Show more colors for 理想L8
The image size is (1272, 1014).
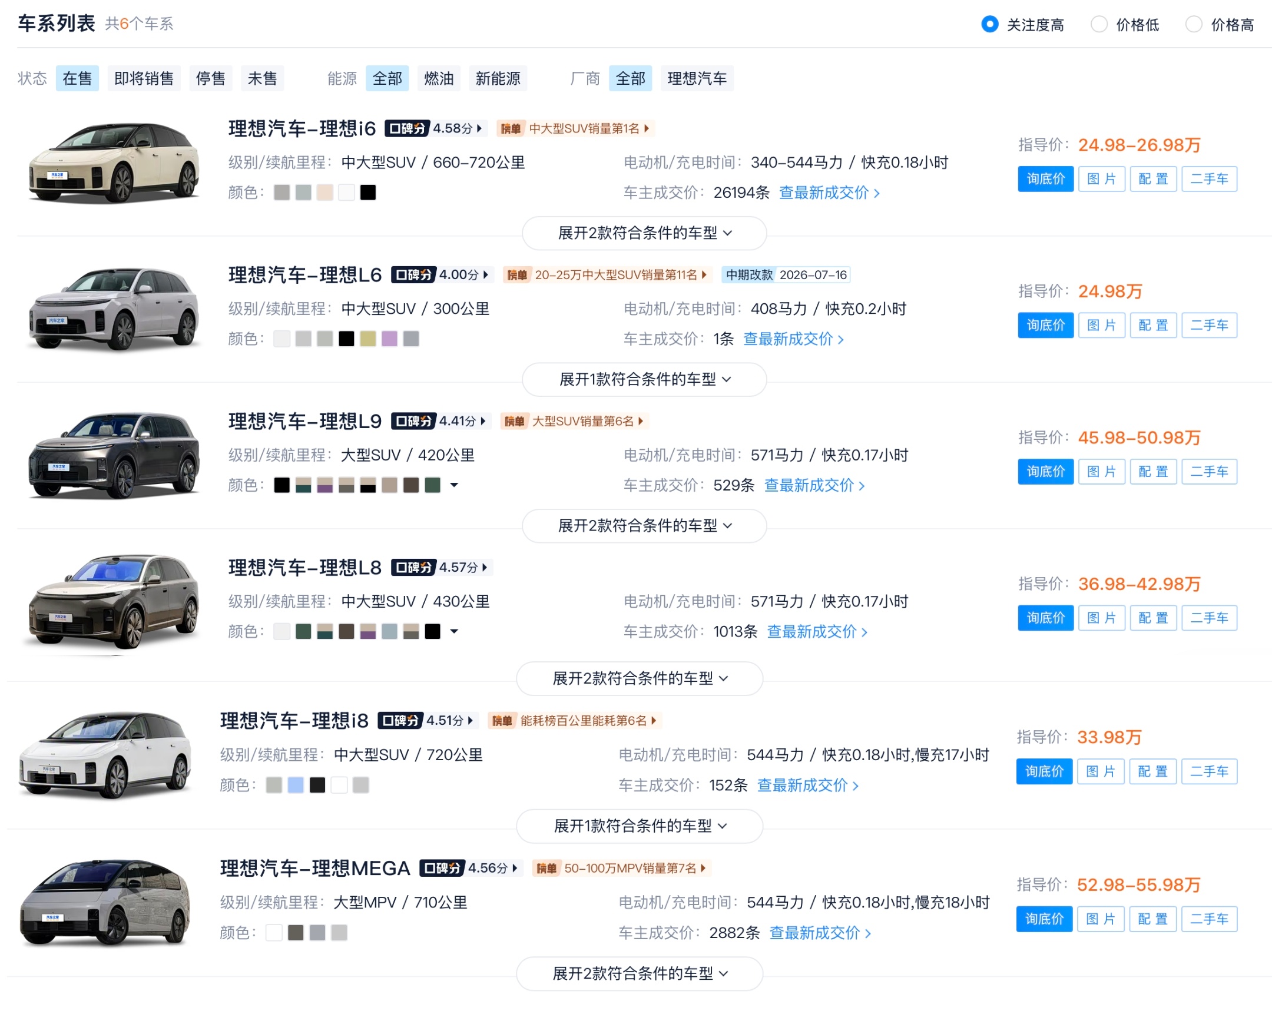click(454, 632)
